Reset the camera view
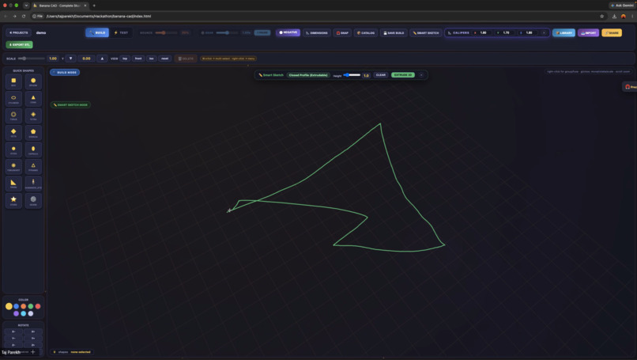The image size is (637, 360). pos(164,59)
